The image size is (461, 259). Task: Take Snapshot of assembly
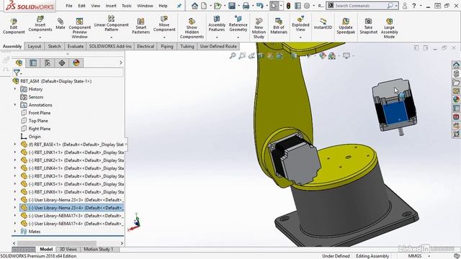(368, 26)
